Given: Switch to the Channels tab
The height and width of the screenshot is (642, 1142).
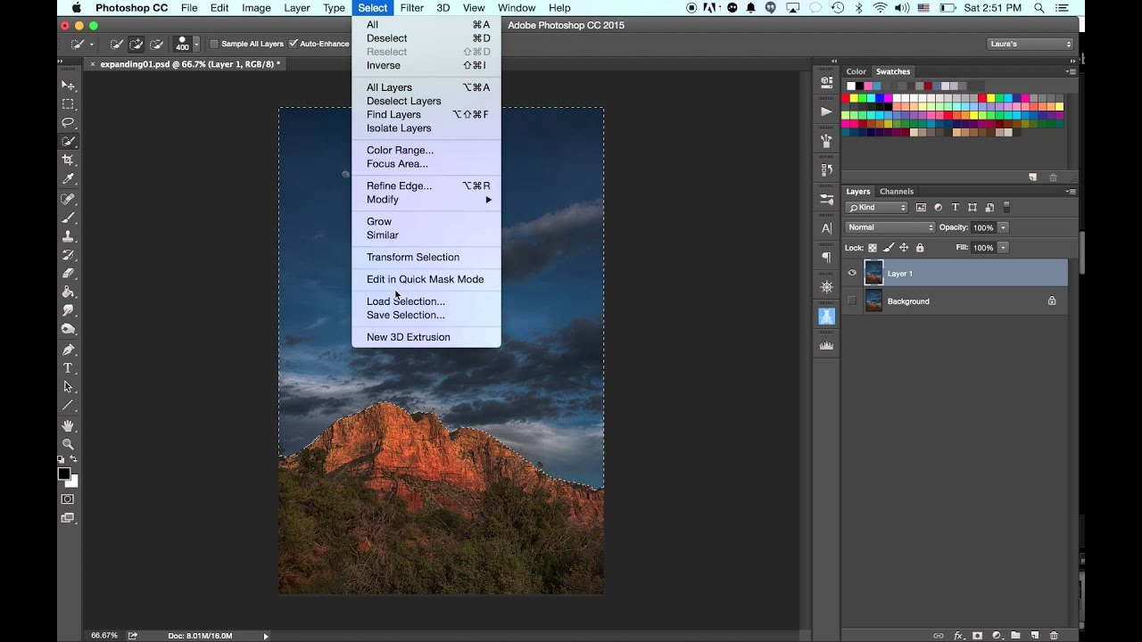Looking at the screenshot, I should click(897, 191).
